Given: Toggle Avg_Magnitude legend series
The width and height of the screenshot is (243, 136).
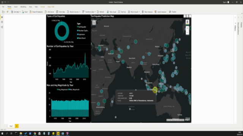Looking at the screenshot, I should (x=62, y=90).
